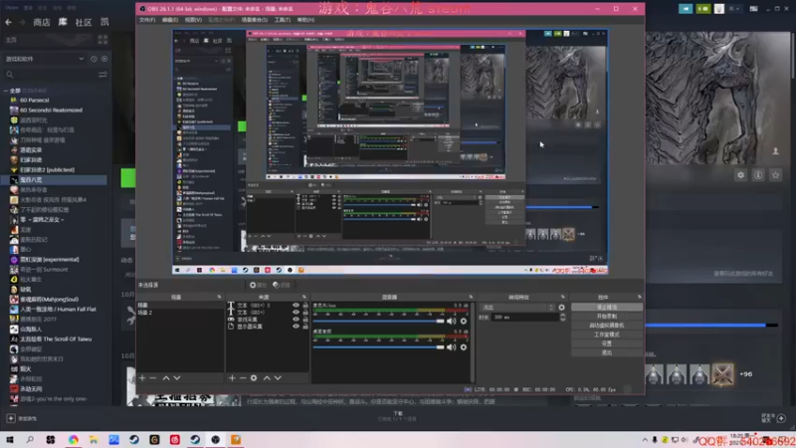Lock the 显示器采集 source

pyautogui.click(x=305, y=327)
